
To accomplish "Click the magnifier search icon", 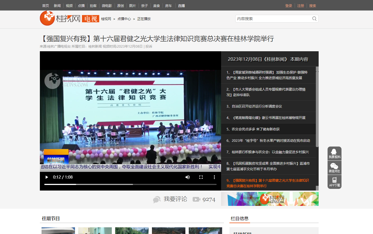I will tap(314, 19).
